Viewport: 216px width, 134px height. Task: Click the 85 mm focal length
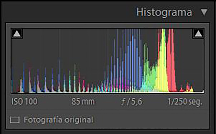coord(83,102)
